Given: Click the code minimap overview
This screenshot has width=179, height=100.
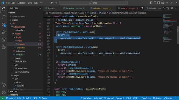Looking at the screenshot, I should point(170,28).
